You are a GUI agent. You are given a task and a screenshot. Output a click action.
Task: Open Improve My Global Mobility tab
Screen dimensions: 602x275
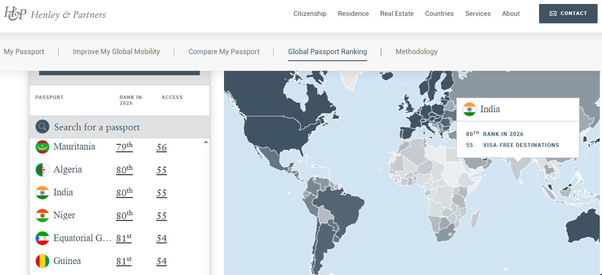[116, 51]
